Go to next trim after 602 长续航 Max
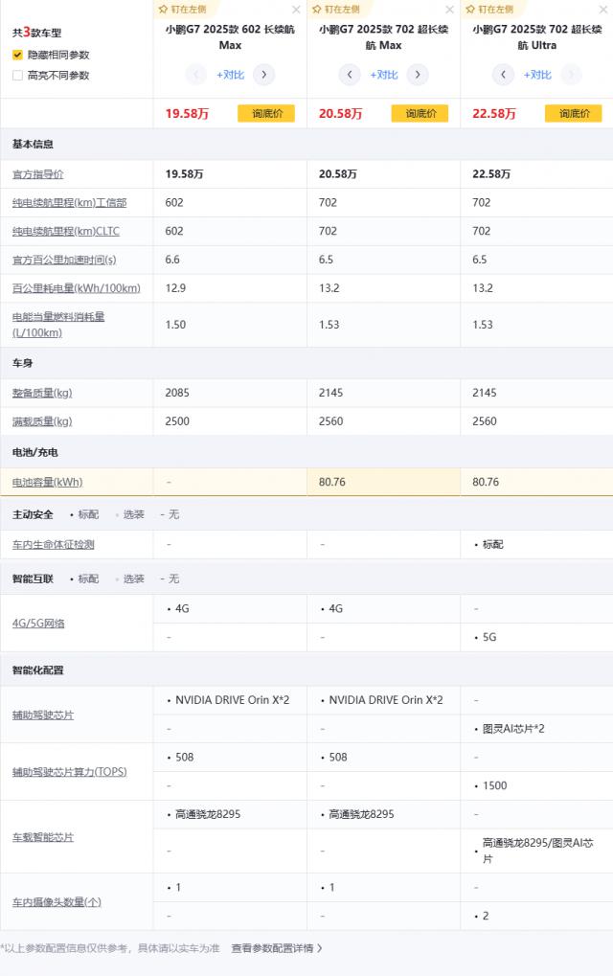 263,75
